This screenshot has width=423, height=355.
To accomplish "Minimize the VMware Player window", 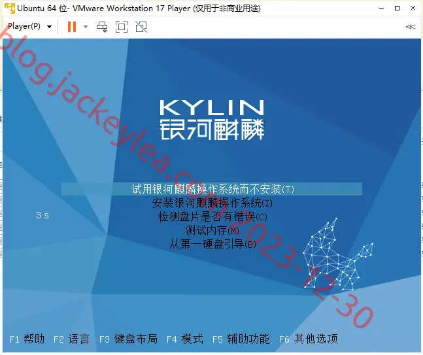I will 381,8.
